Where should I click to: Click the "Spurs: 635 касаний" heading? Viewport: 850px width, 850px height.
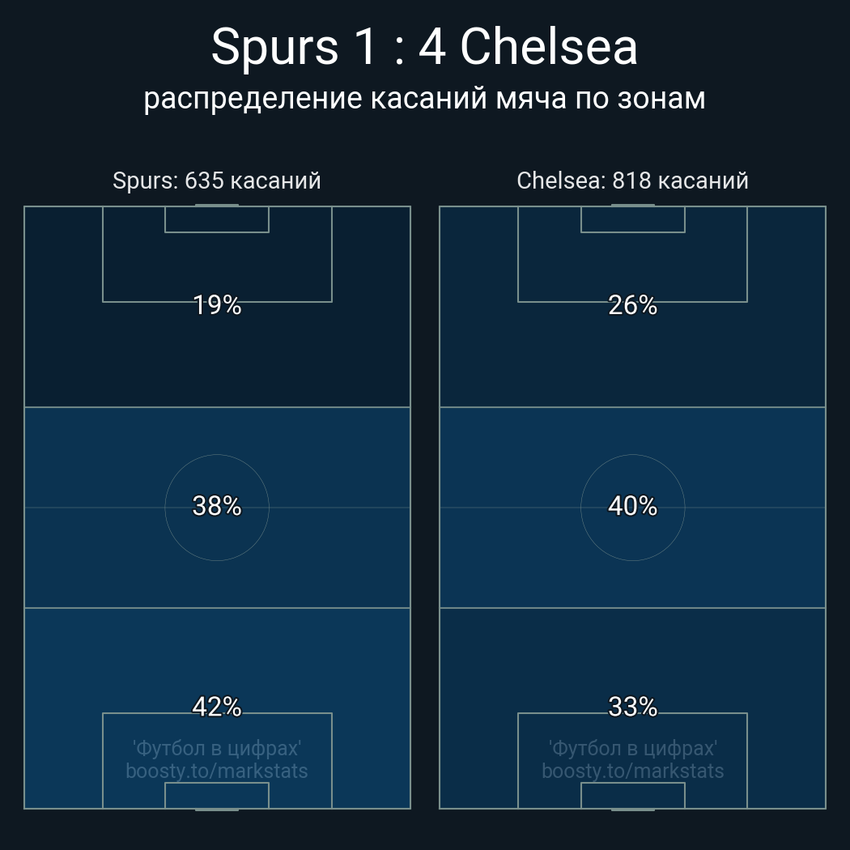(217, 181)
